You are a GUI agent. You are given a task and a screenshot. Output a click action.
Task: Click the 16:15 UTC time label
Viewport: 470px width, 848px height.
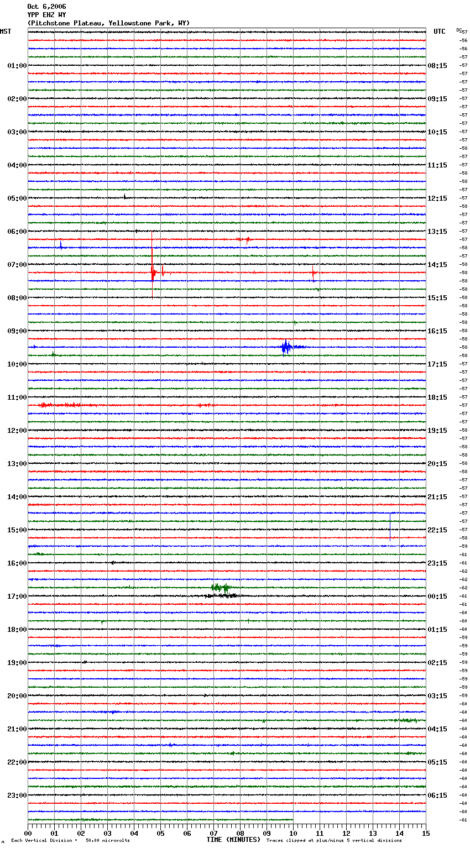click(437, 331)
